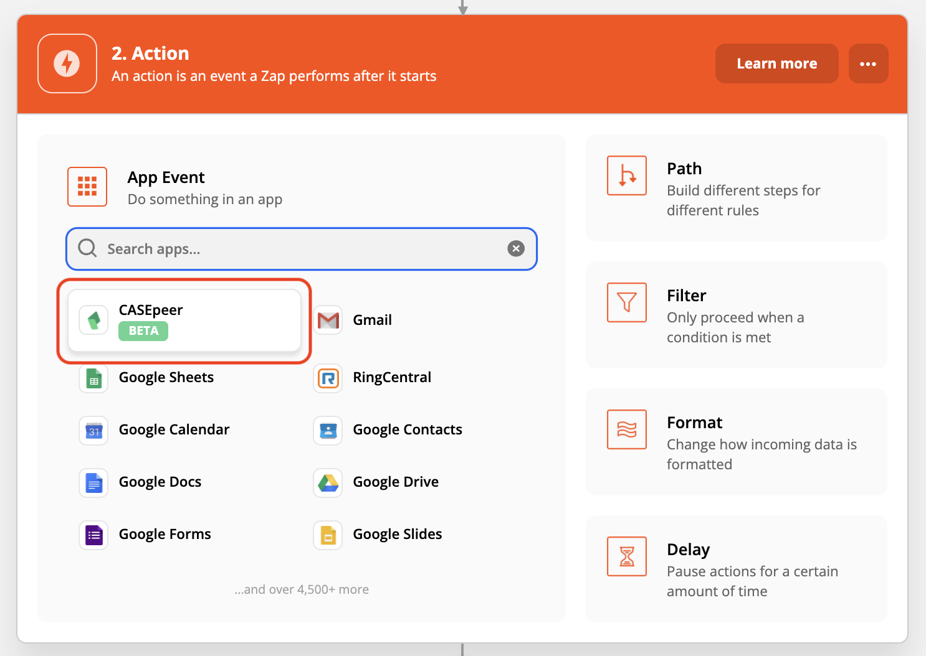Click 'Build different steps for different rules' description
Viewport: 926px width, 656px height.
(x=743, y=200)
